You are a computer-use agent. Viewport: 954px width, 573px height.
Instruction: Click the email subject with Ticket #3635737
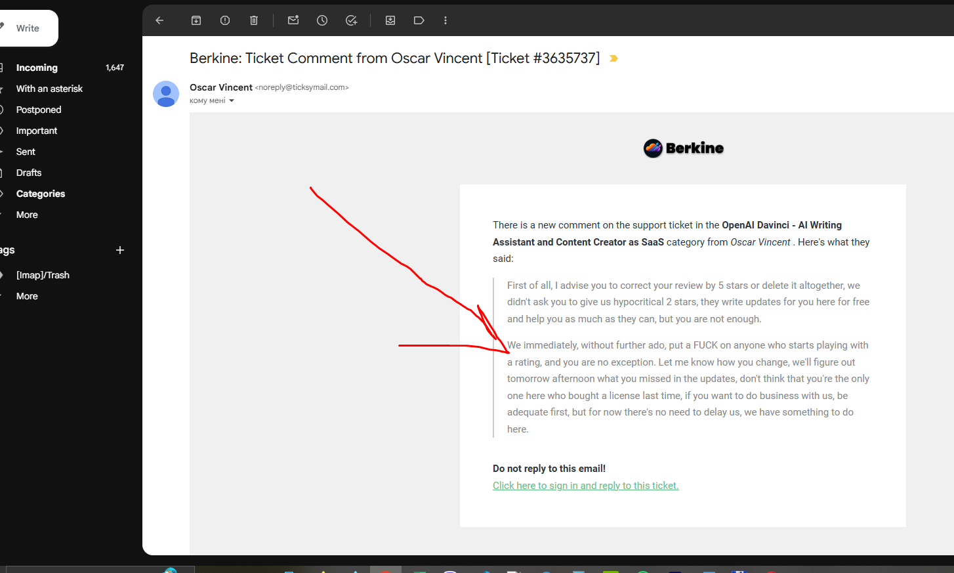[x=395, y=58]
